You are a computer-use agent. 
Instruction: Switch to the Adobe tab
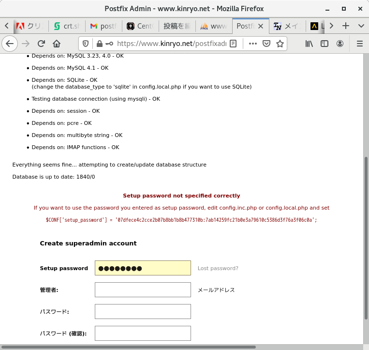click(x=30, y=26)
